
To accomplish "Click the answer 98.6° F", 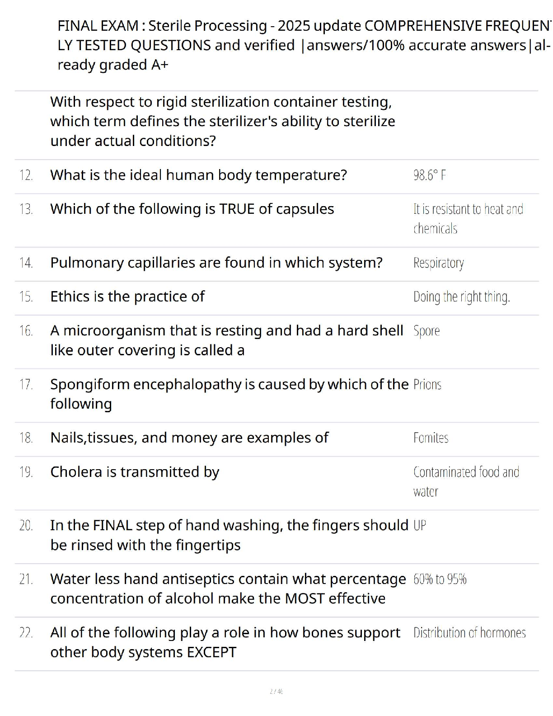I will coord(429,175).
